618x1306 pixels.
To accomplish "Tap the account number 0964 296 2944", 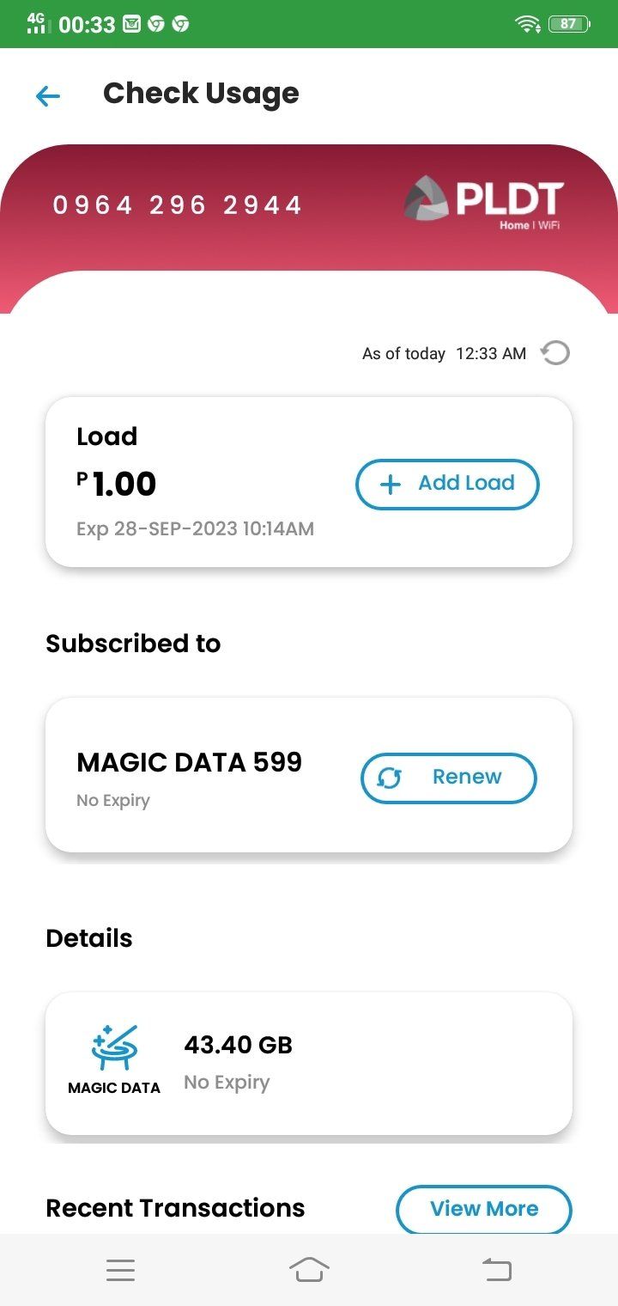I will point(178,205).
